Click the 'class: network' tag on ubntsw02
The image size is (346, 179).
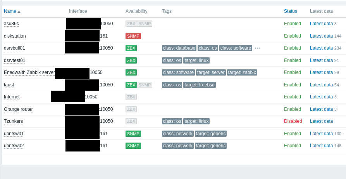pyautogui.click(x=178, y=146)
